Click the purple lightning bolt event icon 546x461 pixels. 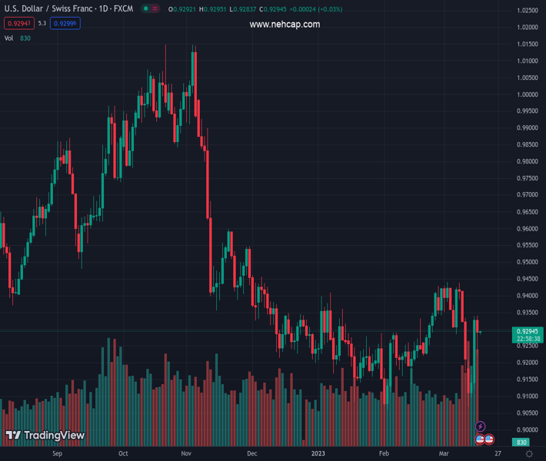click(480, 426)
